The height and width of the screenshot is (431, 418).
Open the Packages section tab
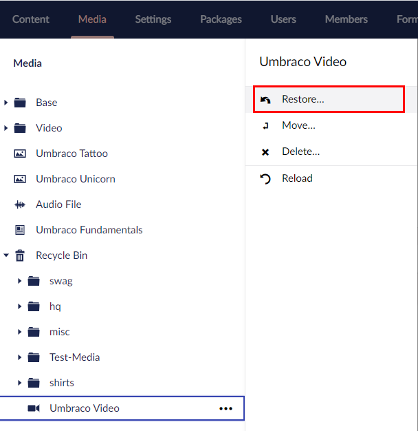click(x=221, y=19)
